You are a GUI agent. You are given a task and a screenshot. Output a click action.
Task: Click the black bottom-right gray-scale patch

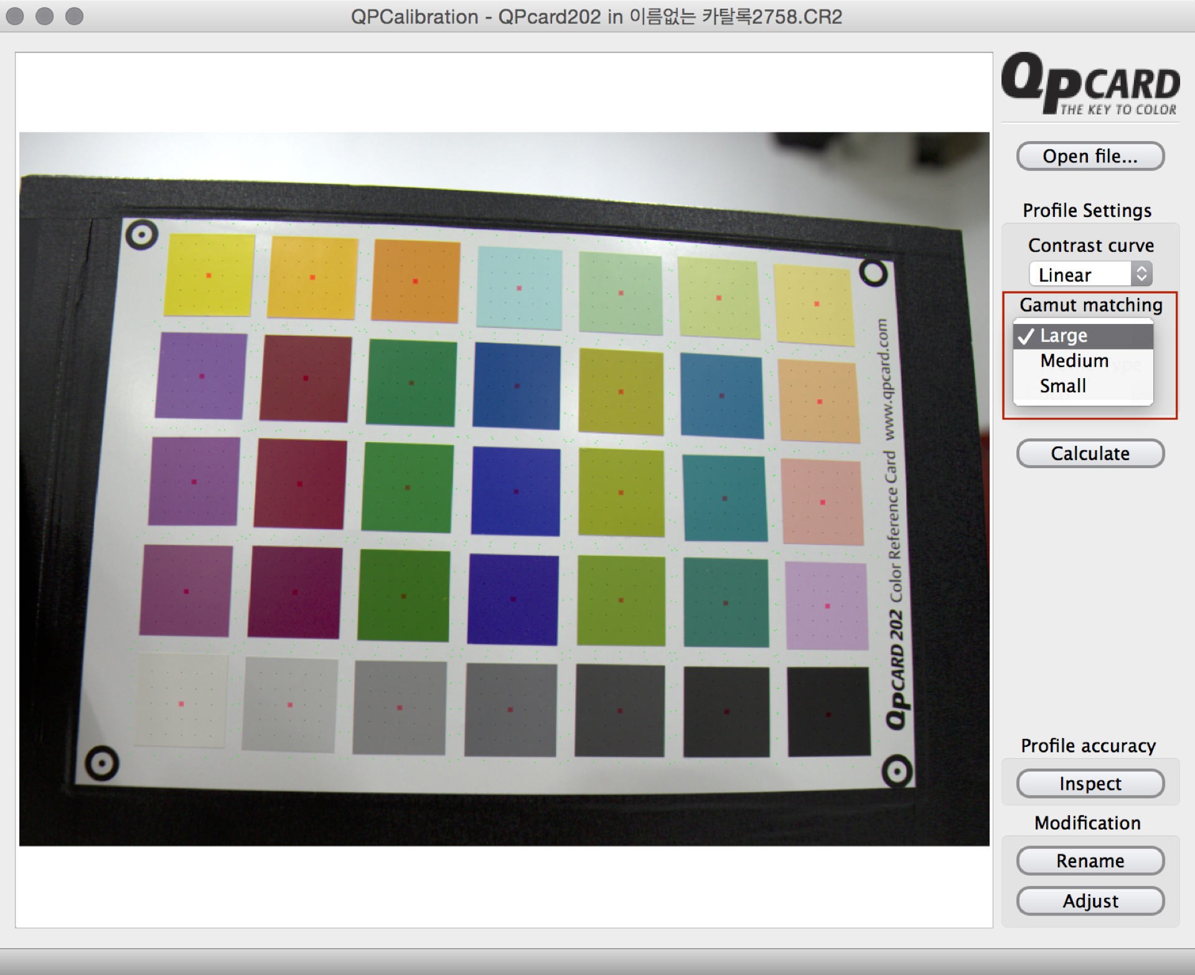(x=828, y=713)
